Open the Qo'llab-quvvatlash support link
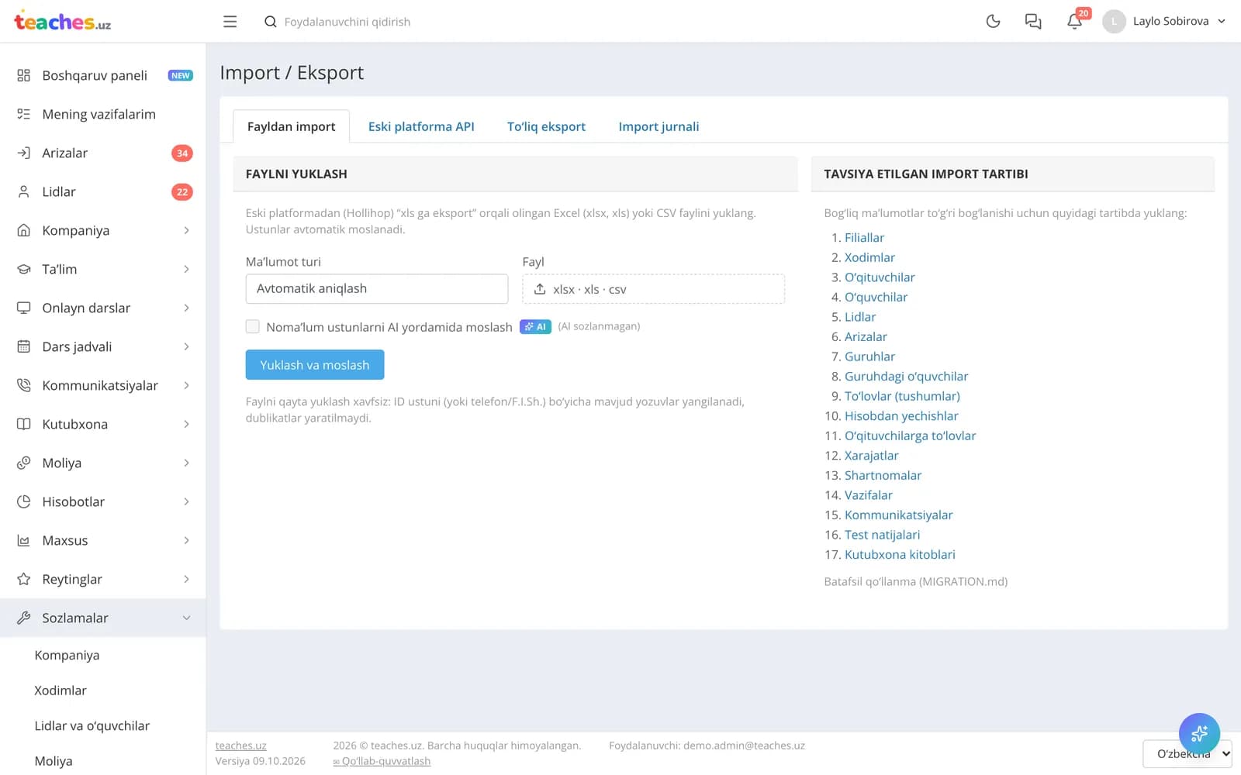This screenshot has height=775, width=1241. pos(382,761)
